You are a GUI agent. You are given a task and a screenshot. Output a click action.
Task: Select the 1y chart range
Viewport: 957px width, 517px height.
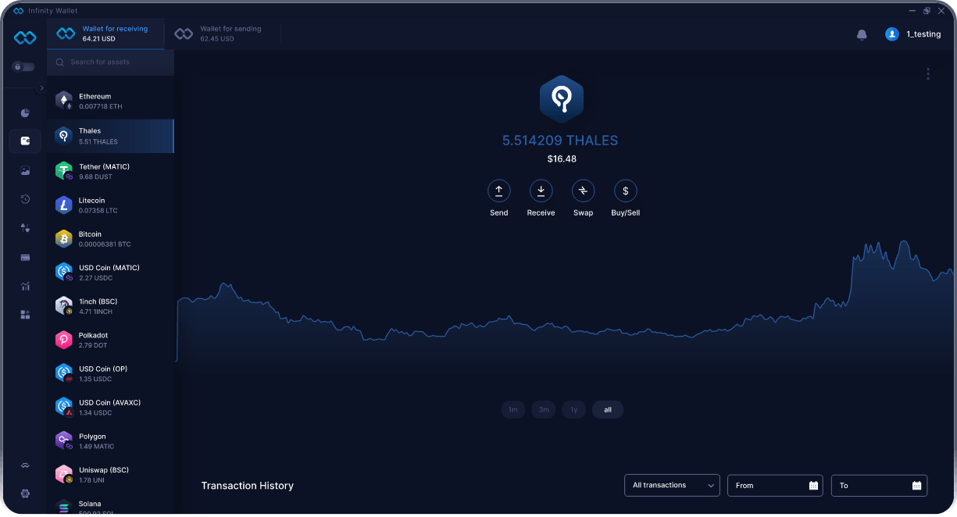point(574,410)
